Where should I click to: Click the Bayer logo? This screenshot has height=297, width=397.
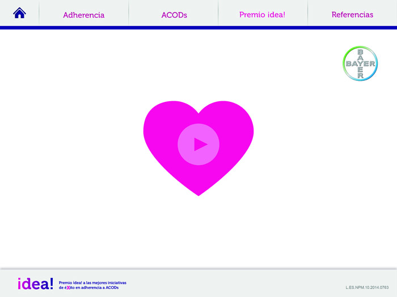[x=360, y=63]
